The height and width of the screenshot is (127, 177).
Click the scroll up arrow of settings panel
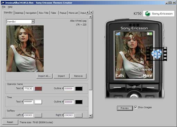point(91,17)
